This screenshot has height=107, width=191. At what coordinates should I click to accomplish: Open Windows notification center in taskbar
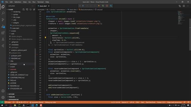(x=188, y=105)
